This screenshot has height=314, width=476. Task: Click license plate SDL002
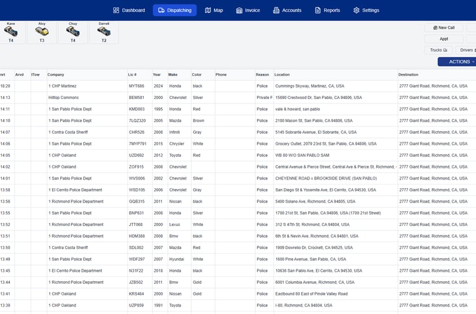pos(136,248)
